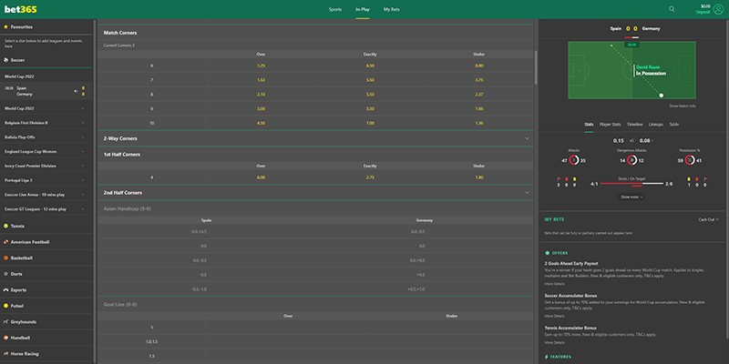Open More Details for Tennis Accumulator Bonus
Screen dimensions: 729x364
tap(554, 343)
